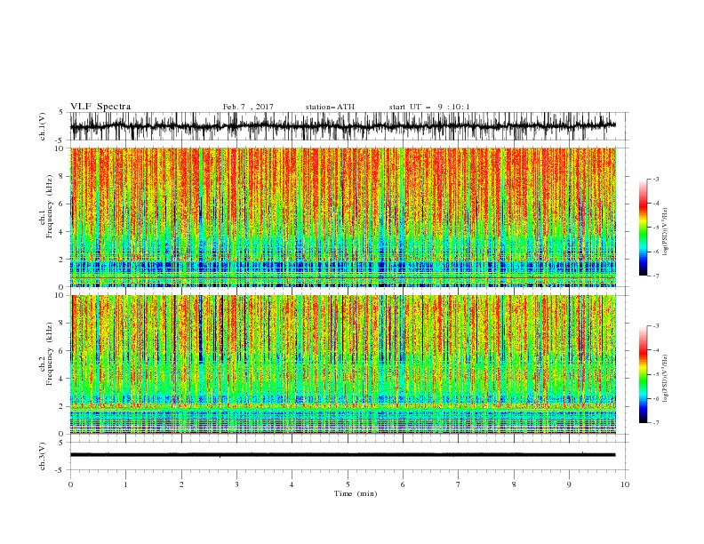704x544 pixels.
Task: Click the "ch.1(V)" waveform axis label
Action: pos(43,126)
